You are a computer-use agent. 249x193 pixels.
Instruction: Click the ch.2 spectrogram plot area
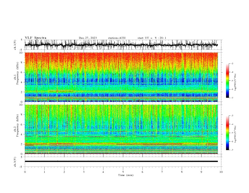[x=121, y=129]
